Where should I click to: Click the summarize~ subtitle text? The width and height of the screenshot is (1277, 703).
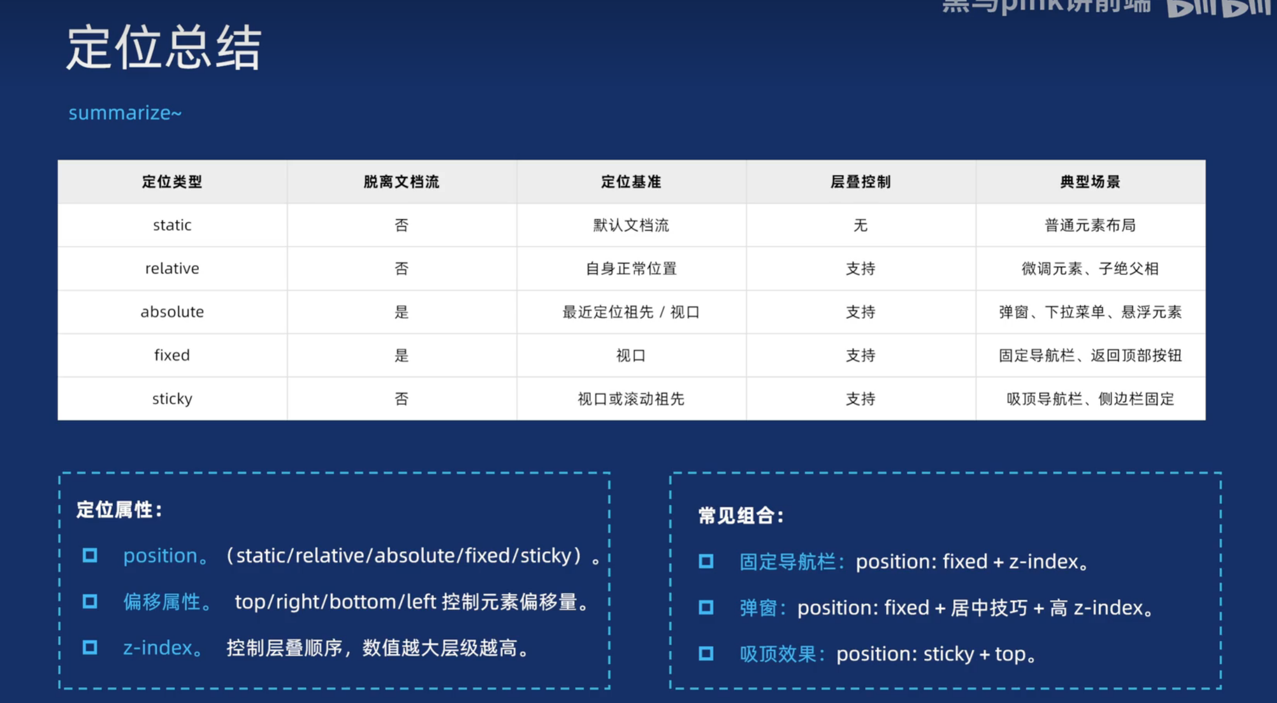point(125,112)
